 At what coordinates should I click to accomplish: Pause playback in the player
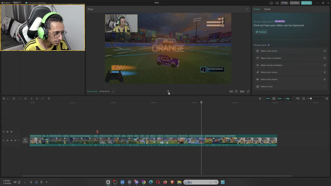pyautogui.click(x=168, y=91)
